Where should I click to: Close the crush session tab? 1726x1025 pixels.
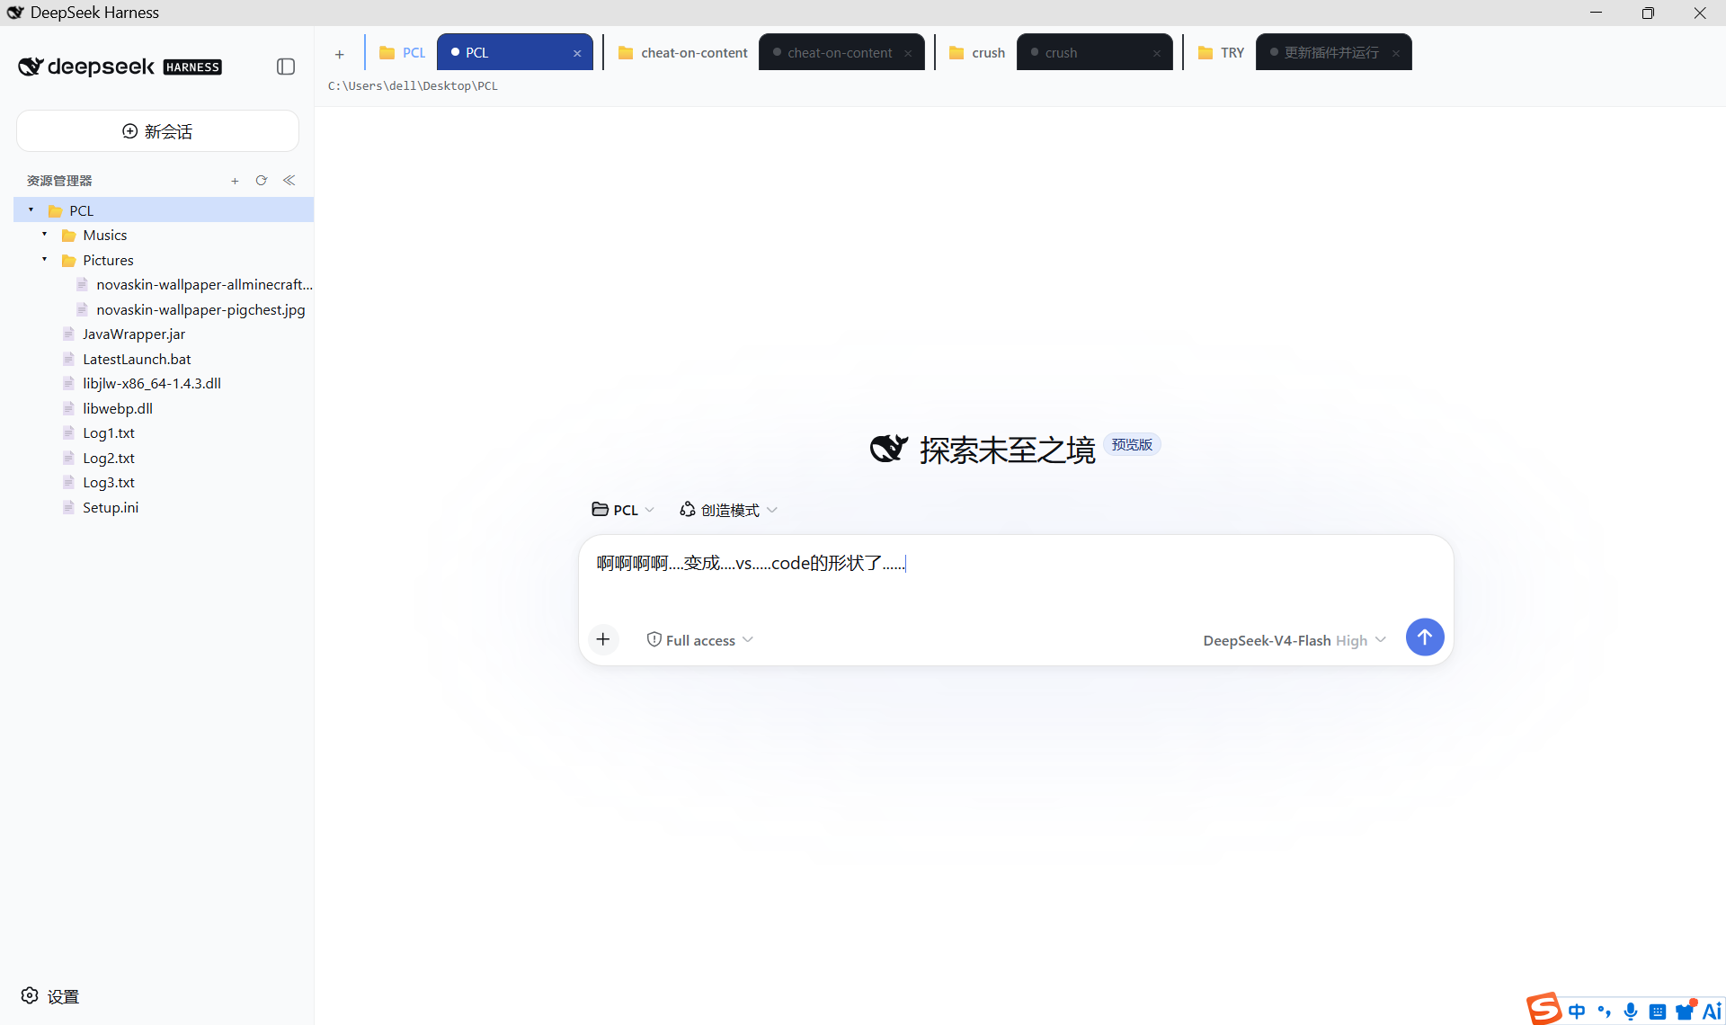pyautogui.click(x=1157, y=53)
